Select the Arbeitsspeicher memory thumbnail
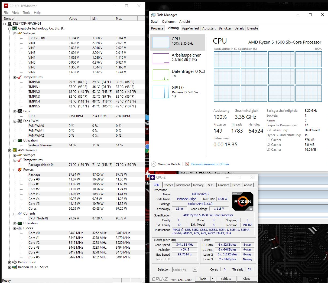328x283 pixels. (161, 59)
